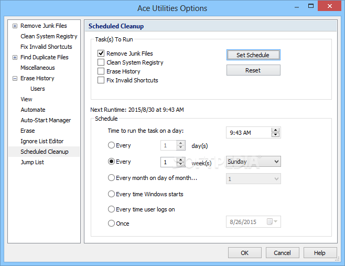Select Remove Junk Files in the tree

coord(44,26)
